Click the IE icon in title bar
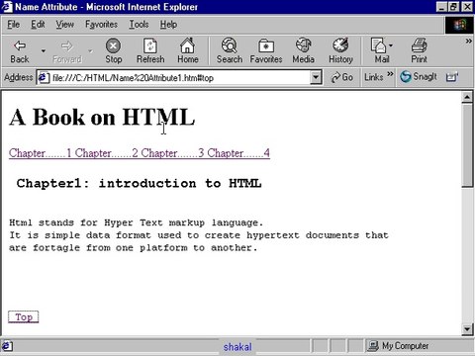The width and height of the screenshot is (475, 356). pos(7,7)
